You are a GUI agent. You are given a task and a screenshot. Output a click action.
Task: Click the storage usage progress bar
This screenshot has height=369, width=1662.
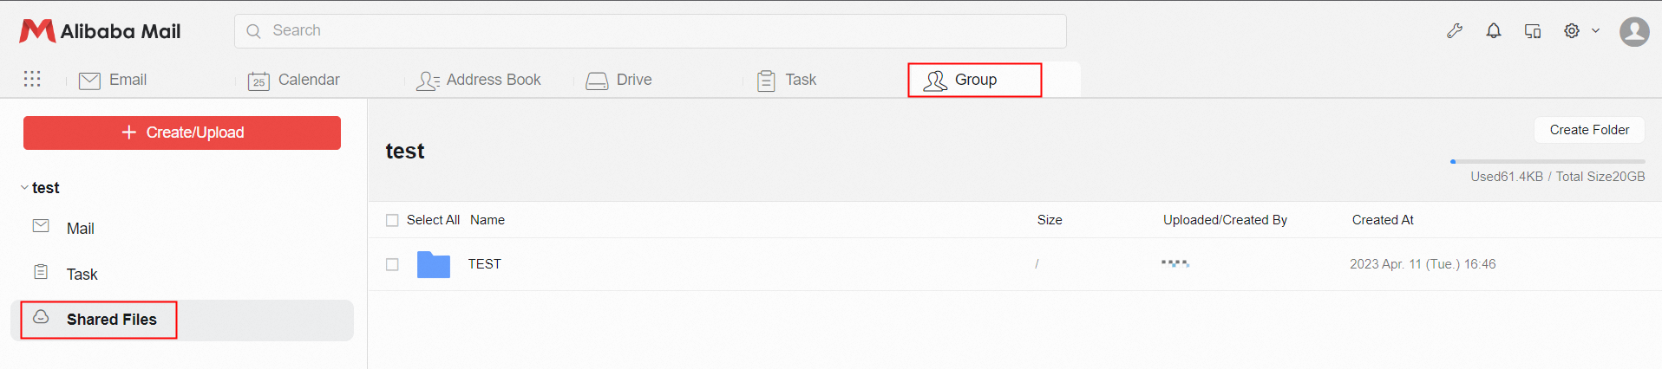tap(1547, 162)
